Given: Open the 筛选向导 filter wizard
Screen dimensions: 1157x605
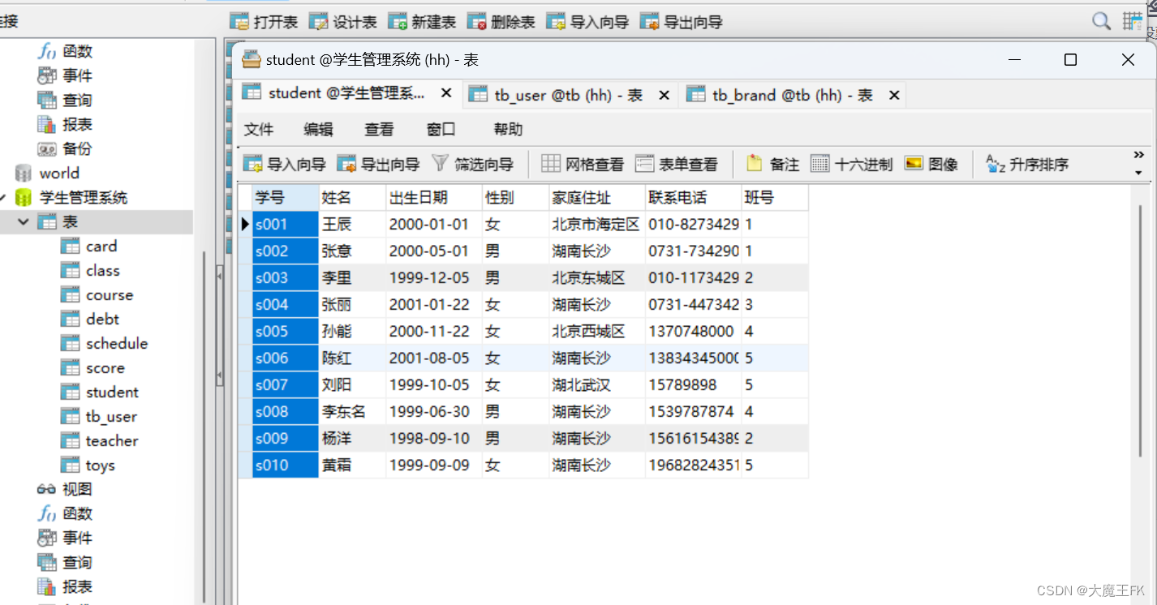Looking at the screenshot, I should pyautogui.click(x=475, y=163).
